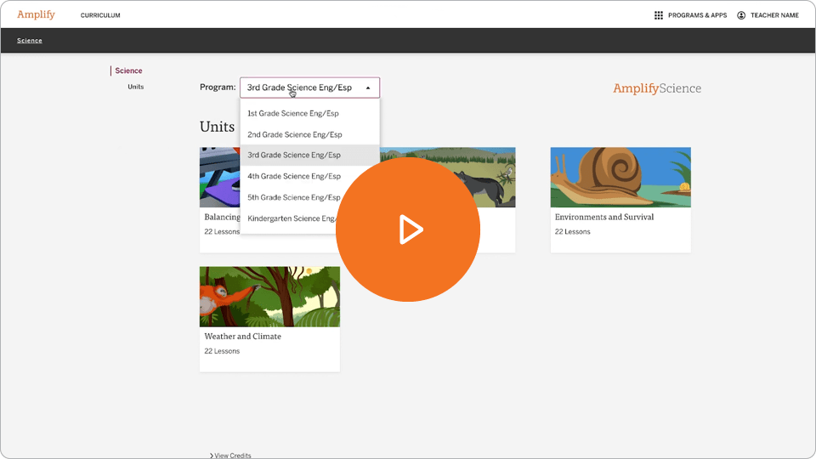Viewport: 816px width, 459px height.
Task: Expand View Credits at the bottom
Action: tap(230, 456)
